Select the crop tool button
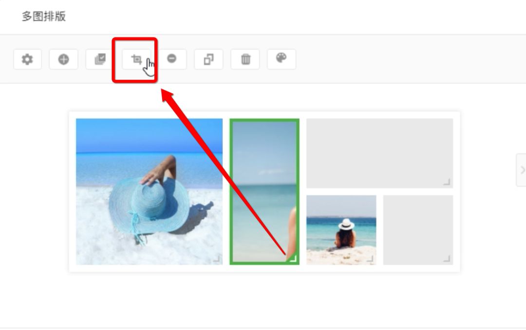Viewport: 526px width, 330px height. coord(136,59)
